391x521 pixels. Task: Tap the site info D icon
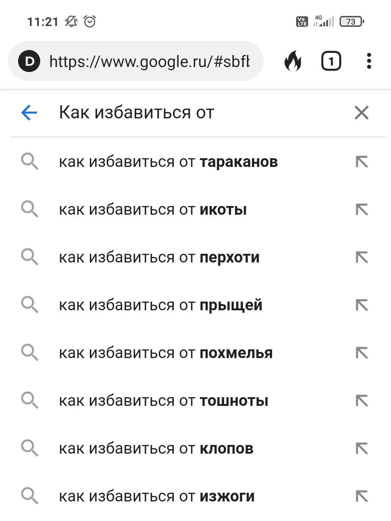(29, 61)
